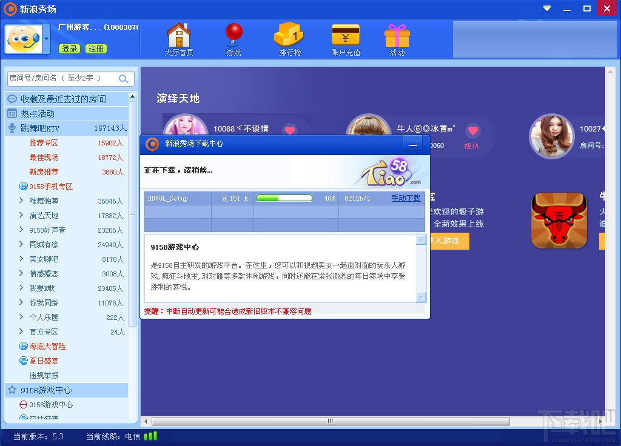Image resolution: width=621 pixels, height=446 pixels.
Task: Click the user avatar smiley picture
Action: point(24,39)
